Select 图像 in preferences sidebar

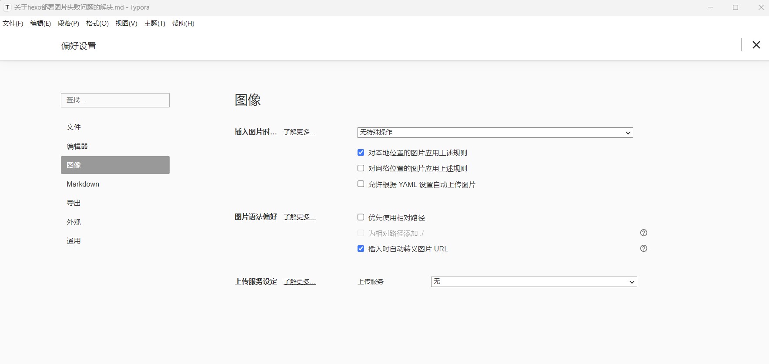pyautogui.click(x=115, y=165)
